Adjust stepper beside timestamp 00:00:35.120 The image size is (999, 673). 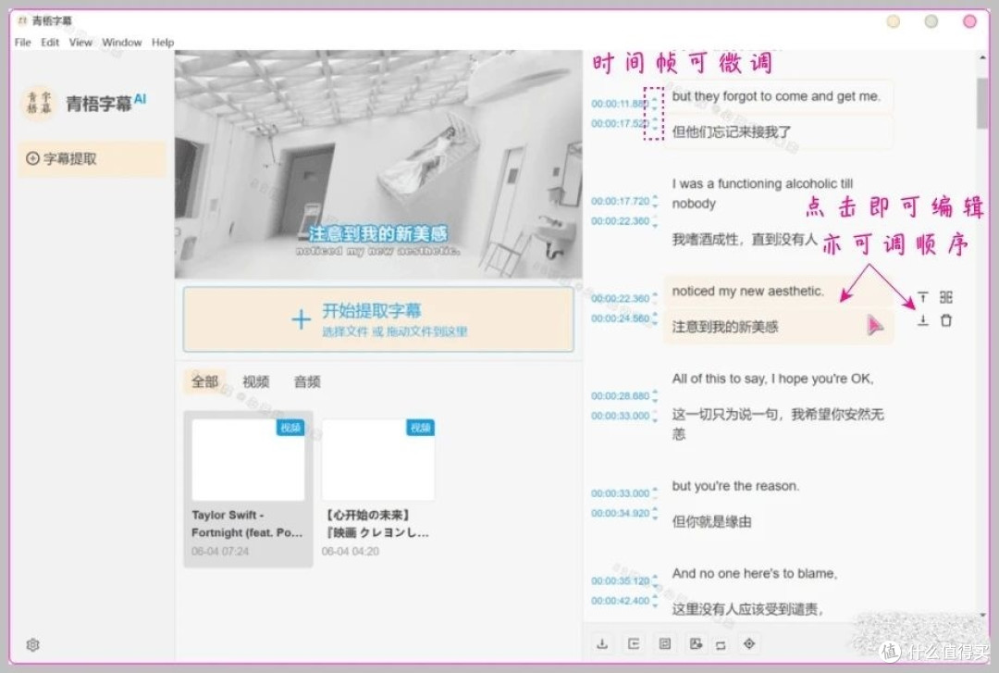pos(655,581)
